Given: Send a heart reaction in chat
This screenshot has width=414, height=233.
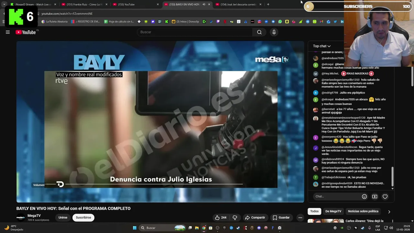Looking at the screenshot, I should tap(385, 196).
